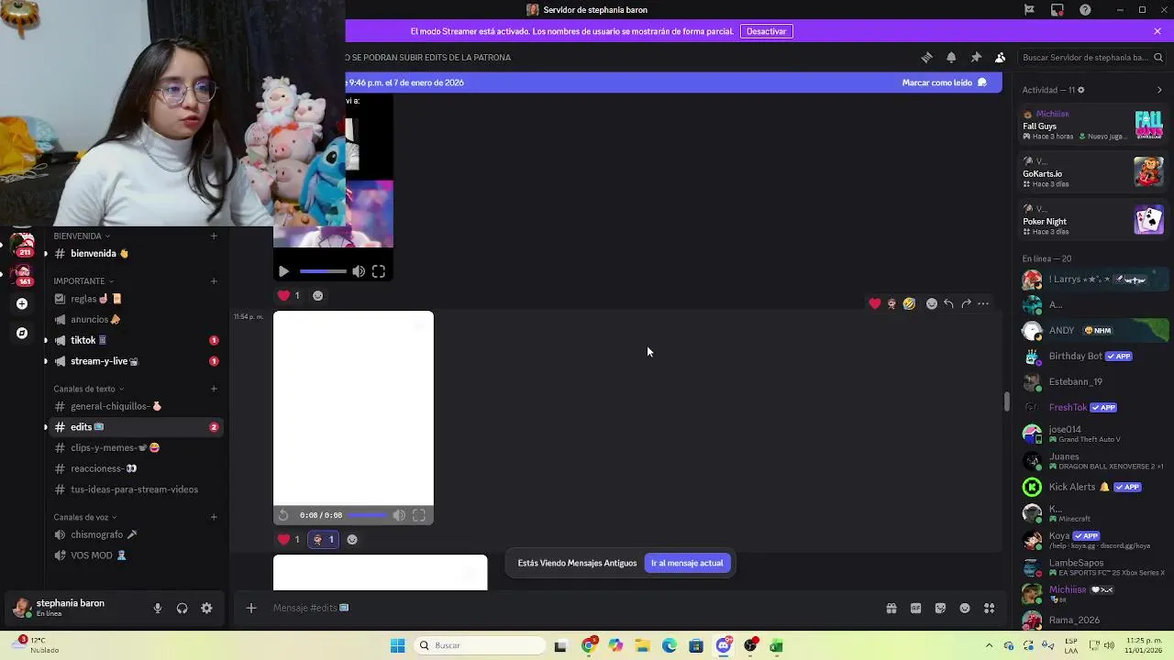The height and width of the screenshot is (660, 1174).
Task: Show pinned messages with the pin icon
Action: point(976,57)
